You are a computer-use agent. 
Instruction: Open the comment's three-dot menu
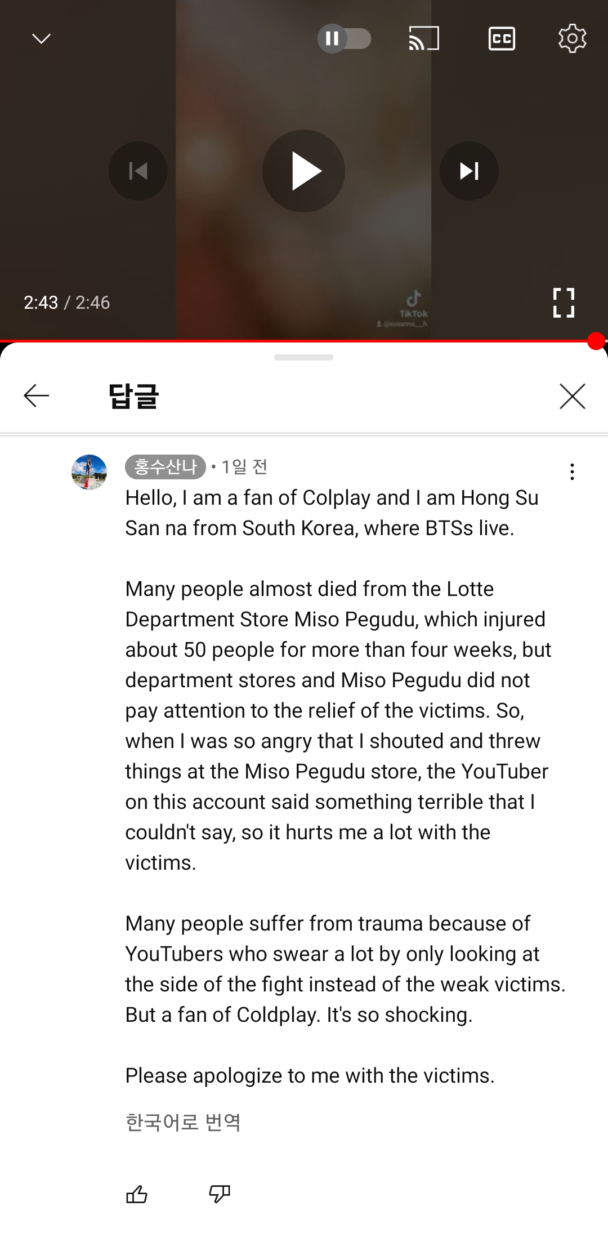pyautogui.click(x=572, y=472)
